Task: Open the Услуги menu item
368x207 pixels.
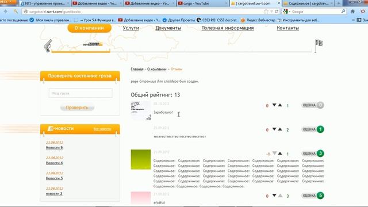Action: pyautogui.click(x=131, y=28)
